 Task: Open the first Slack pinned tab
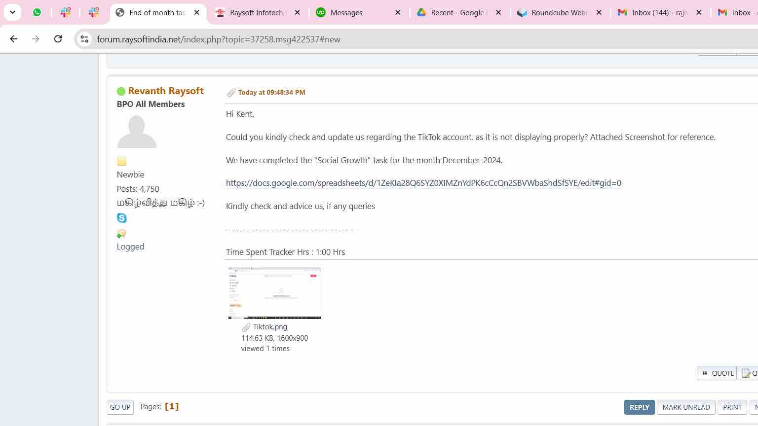coord(65,12)
